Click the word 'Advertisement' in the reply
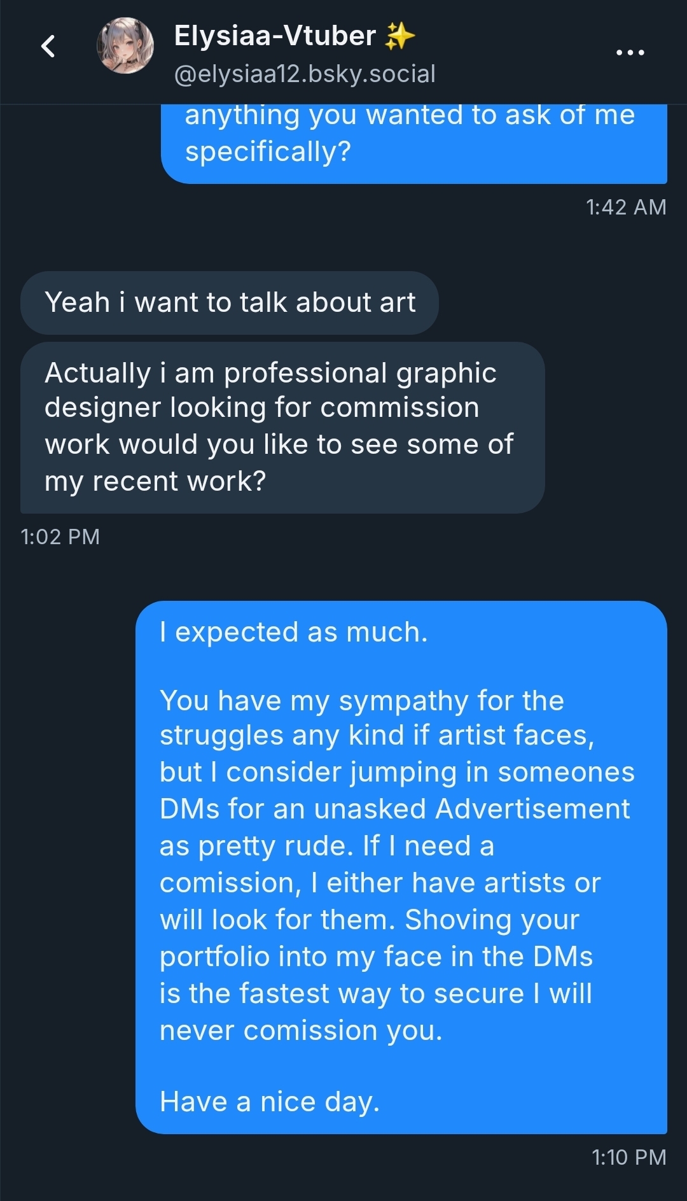Image resolution: width=687 pixels, height=1201 pixels. point(532,809)
